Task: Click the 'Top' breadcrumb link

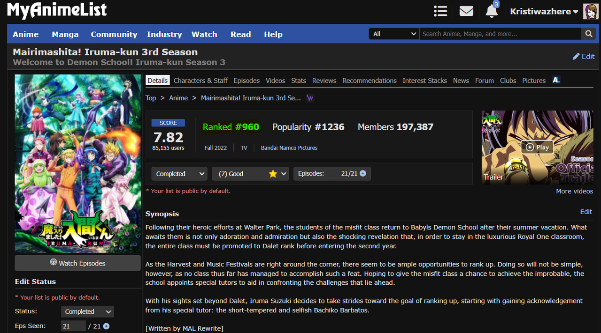Action: (151, 98)
